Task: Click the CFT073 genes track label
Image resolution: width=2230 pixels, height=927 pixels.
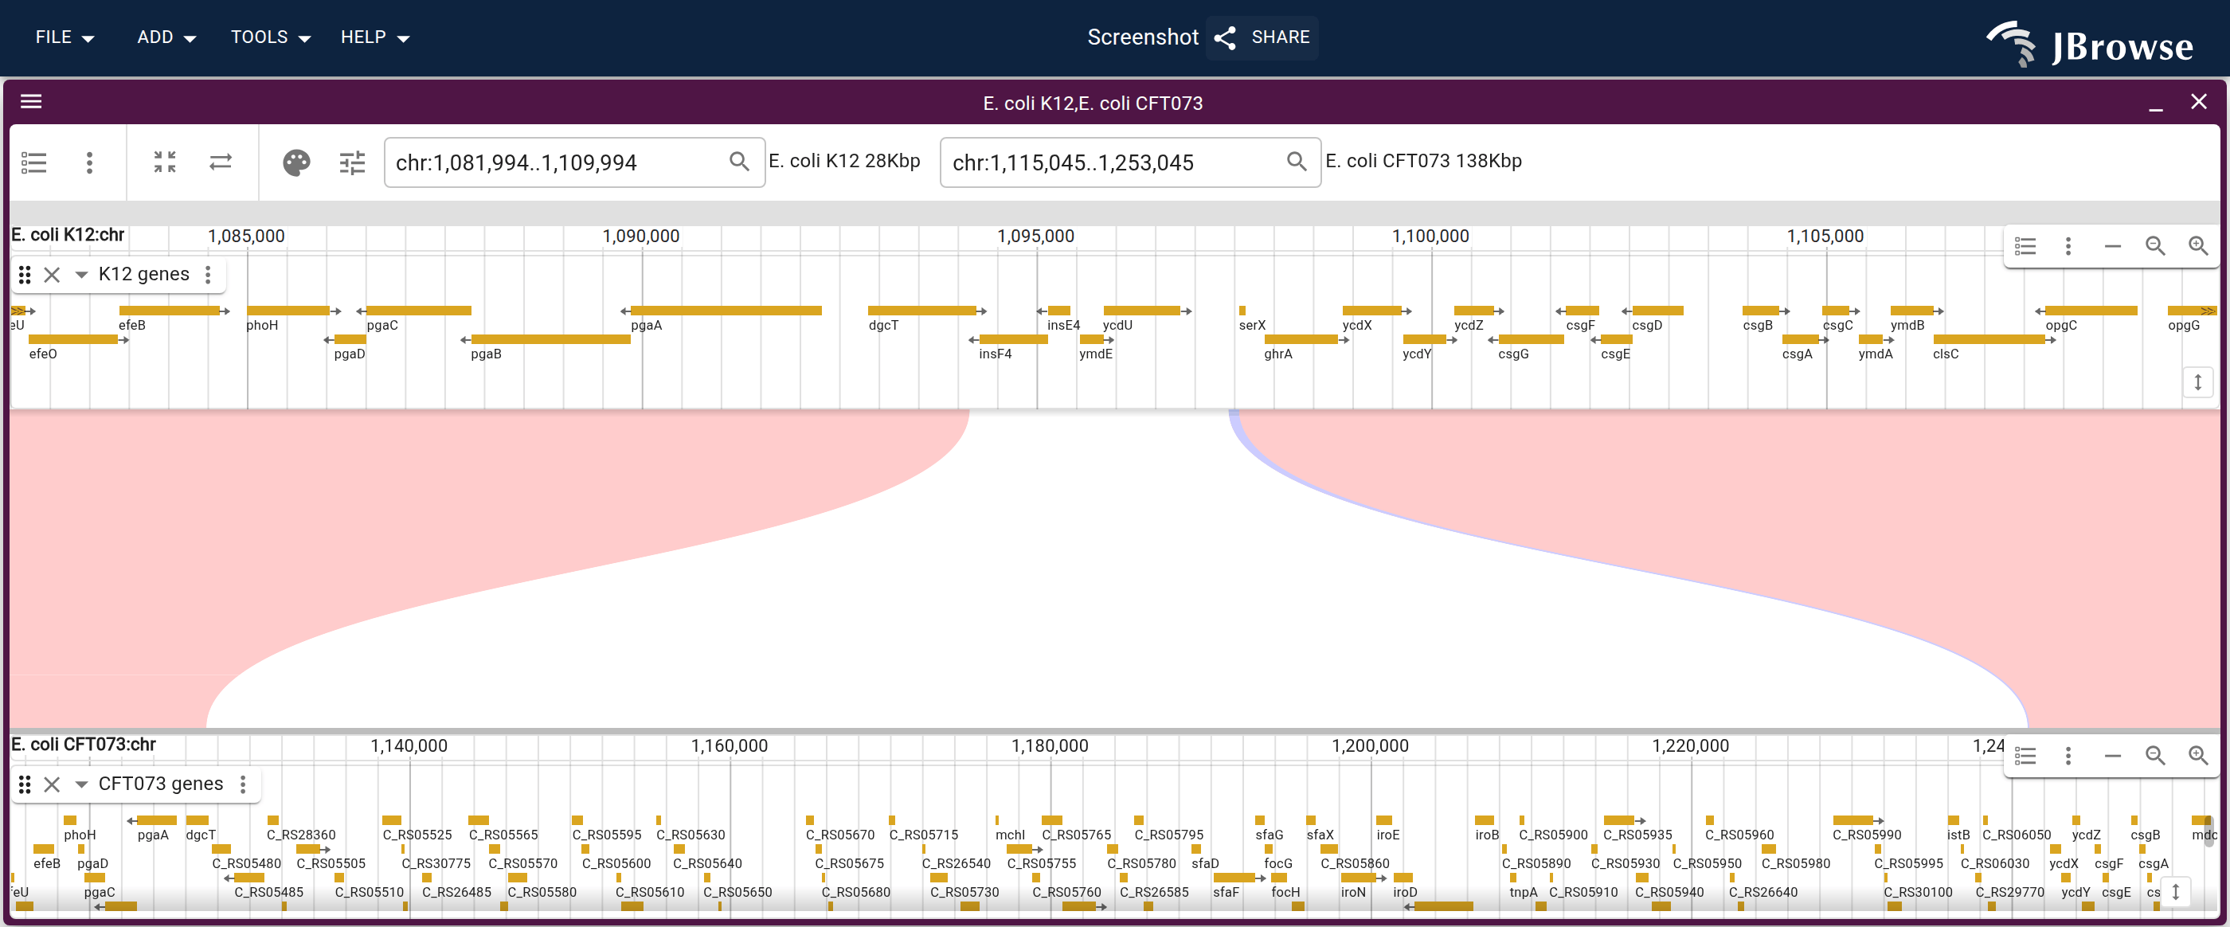Action: 161,785
